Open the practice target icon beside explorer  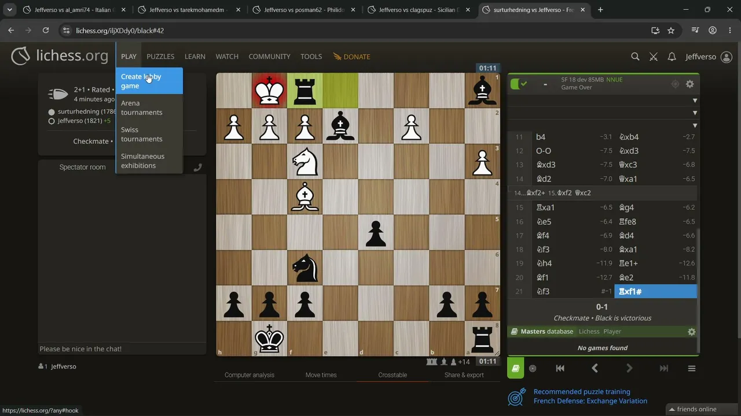click(533, 368)
